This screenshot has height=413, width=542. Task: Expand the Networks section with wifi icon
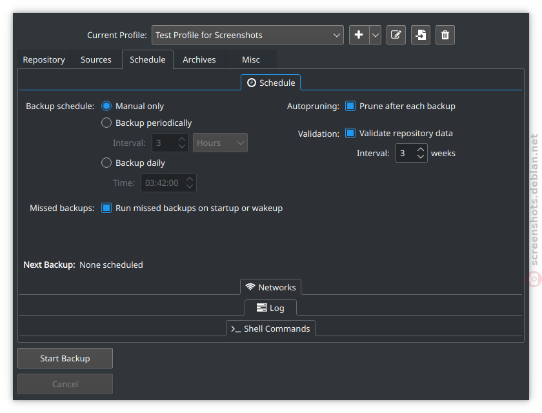point(270,287)
